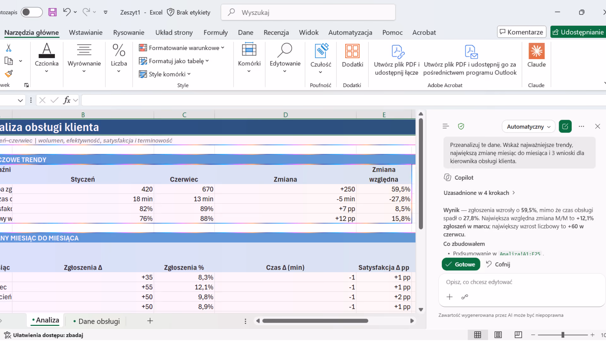The height and width of the screenshot is (341, 606).
Task: Click the Cofnij undo button
Action: coord(498,264)
